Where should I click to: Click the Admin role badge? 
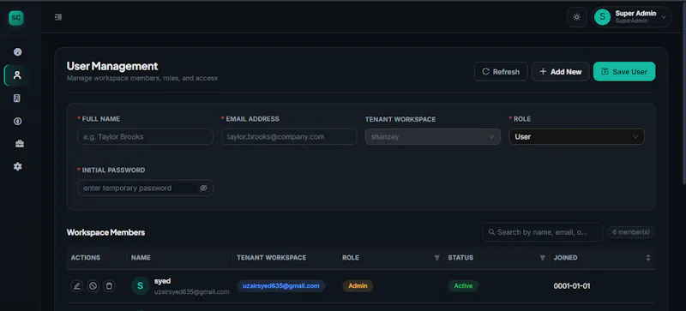358,286
